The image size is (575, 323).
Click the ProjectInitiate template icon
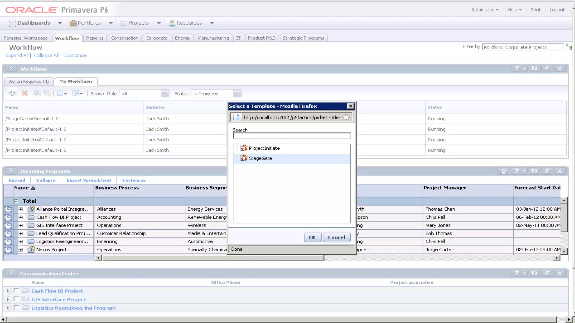(x=244, y=148)
